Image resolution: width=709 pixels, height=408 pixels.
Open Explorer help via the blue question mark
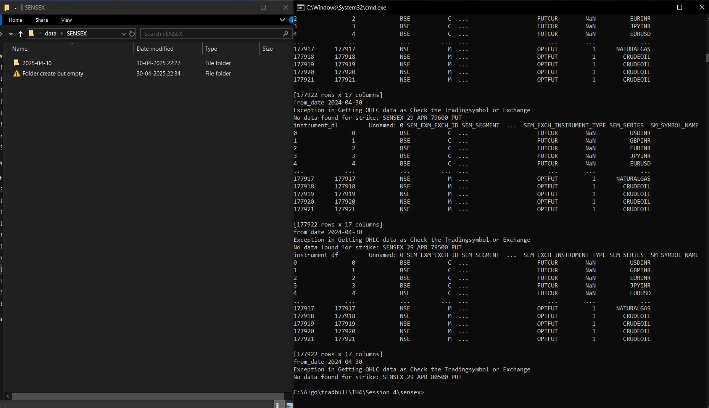click(292, 20)
